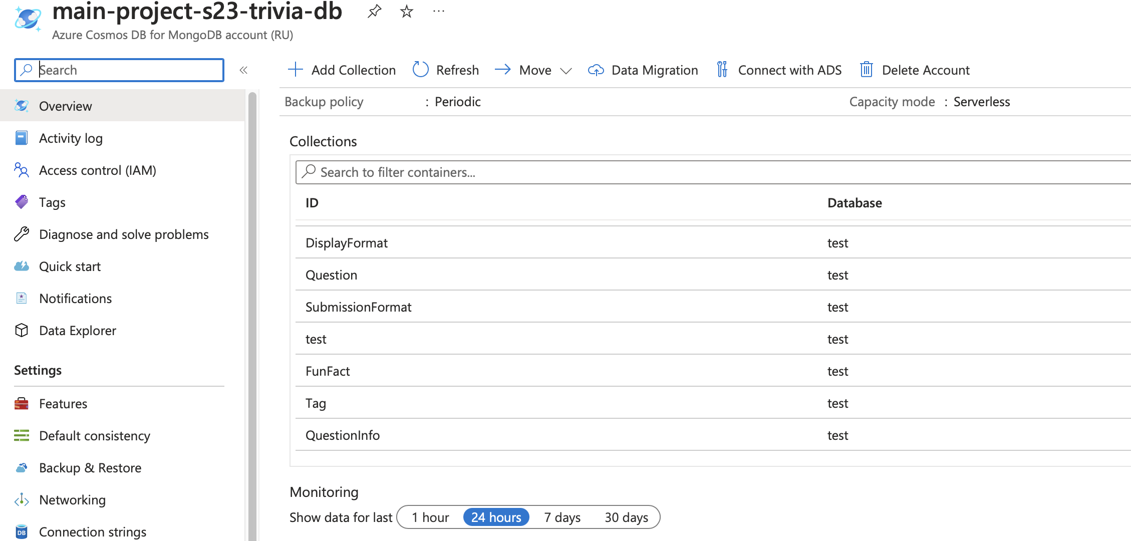Click Delete Account
Screen dimensions: 1131x541
point(915,70)
